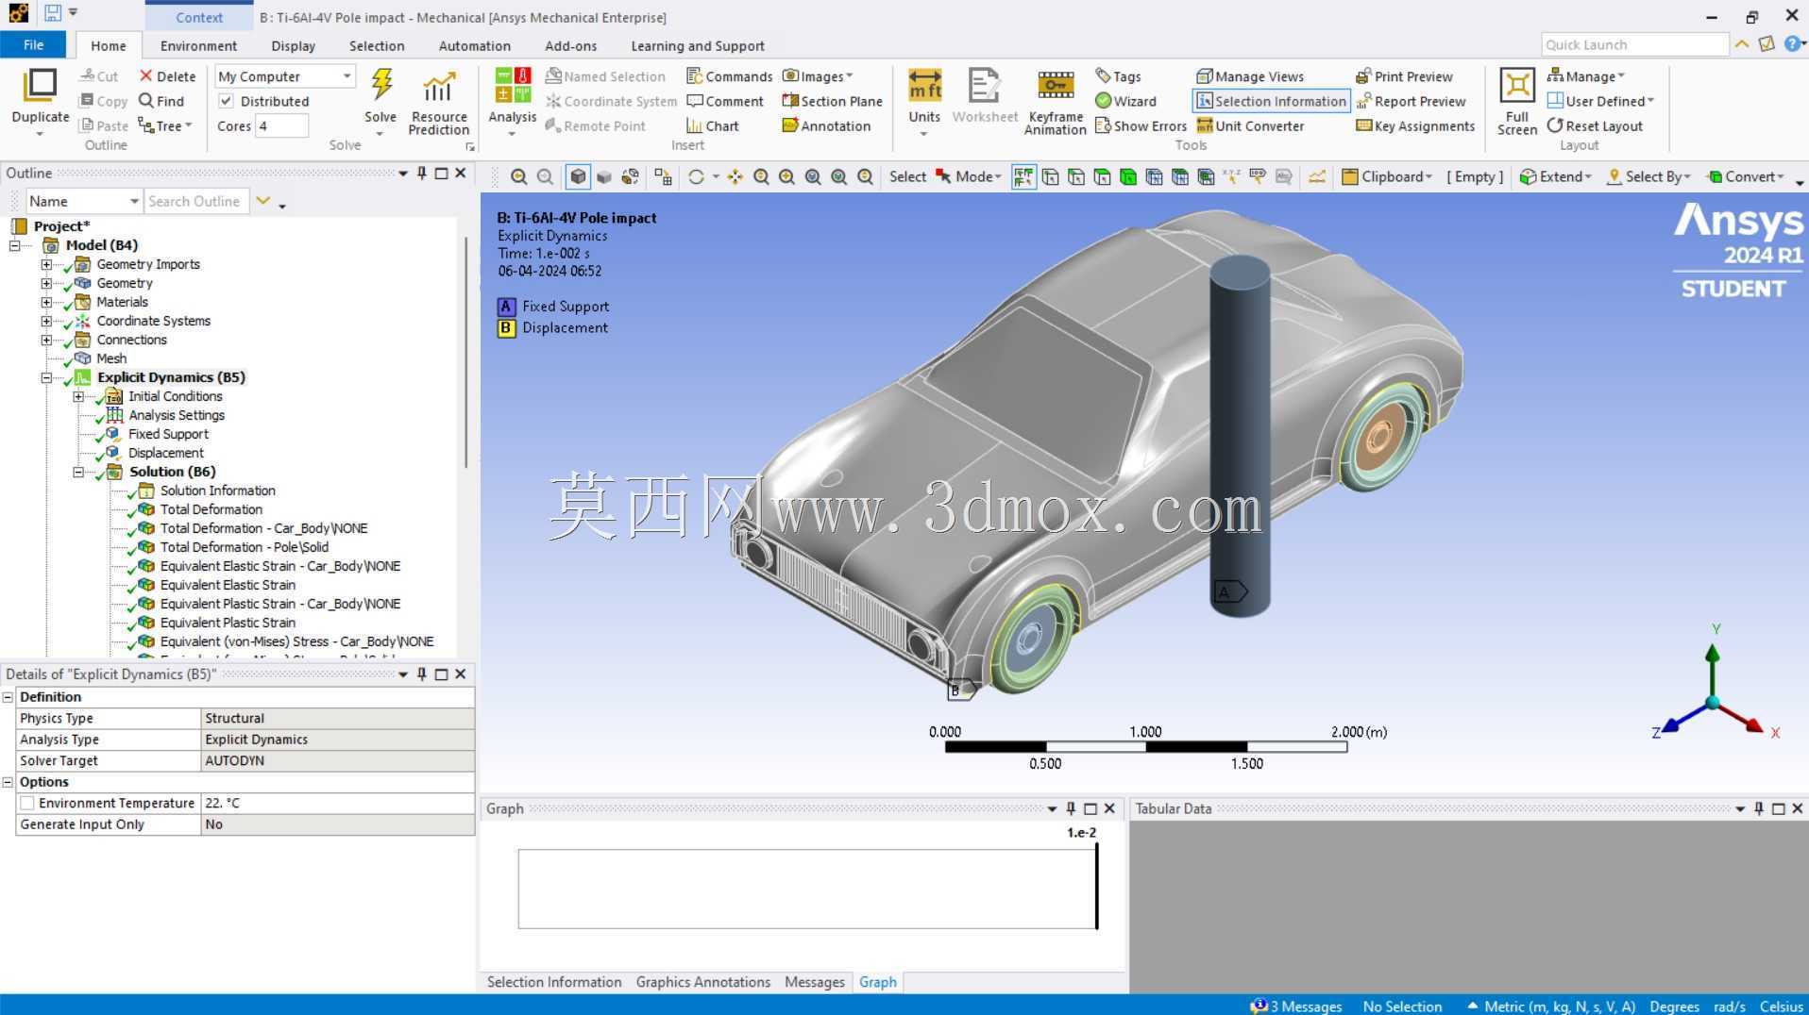Open Resource Prediction tool
The width and height of the screenshot is (1809, 1015).
tap(438, 102)
